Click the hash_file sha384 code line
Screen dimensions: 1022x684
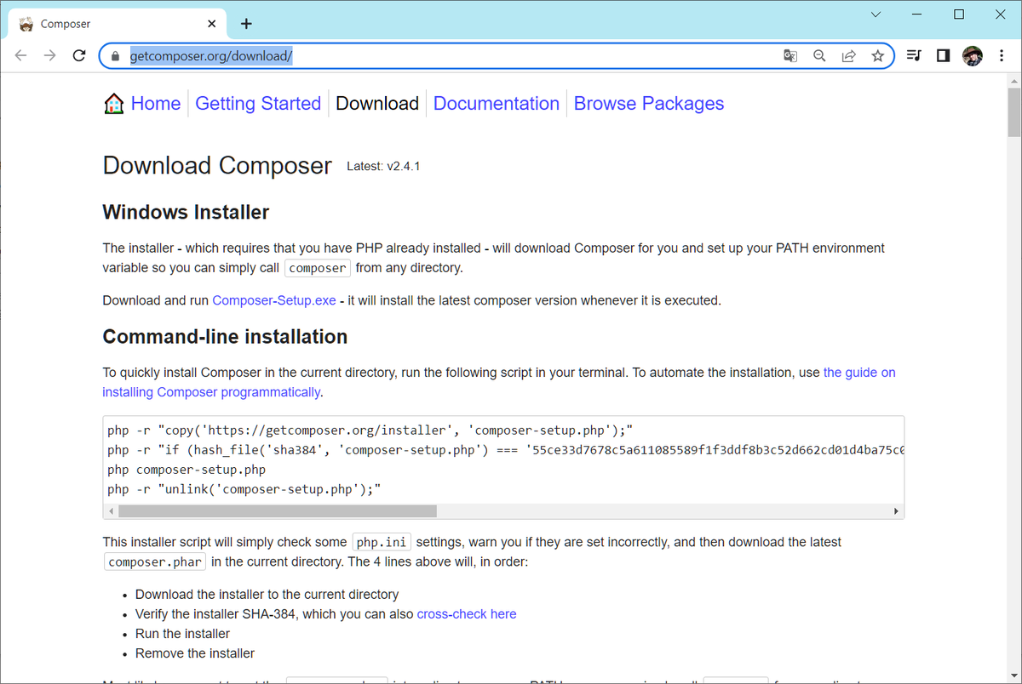click(x=505, y=449)
